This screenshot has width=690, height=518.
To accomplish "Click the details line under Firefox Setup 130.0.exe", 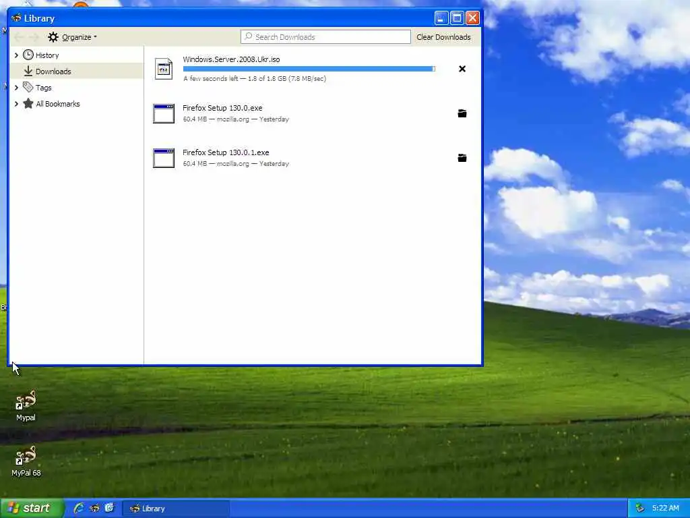I will point(236,119).
